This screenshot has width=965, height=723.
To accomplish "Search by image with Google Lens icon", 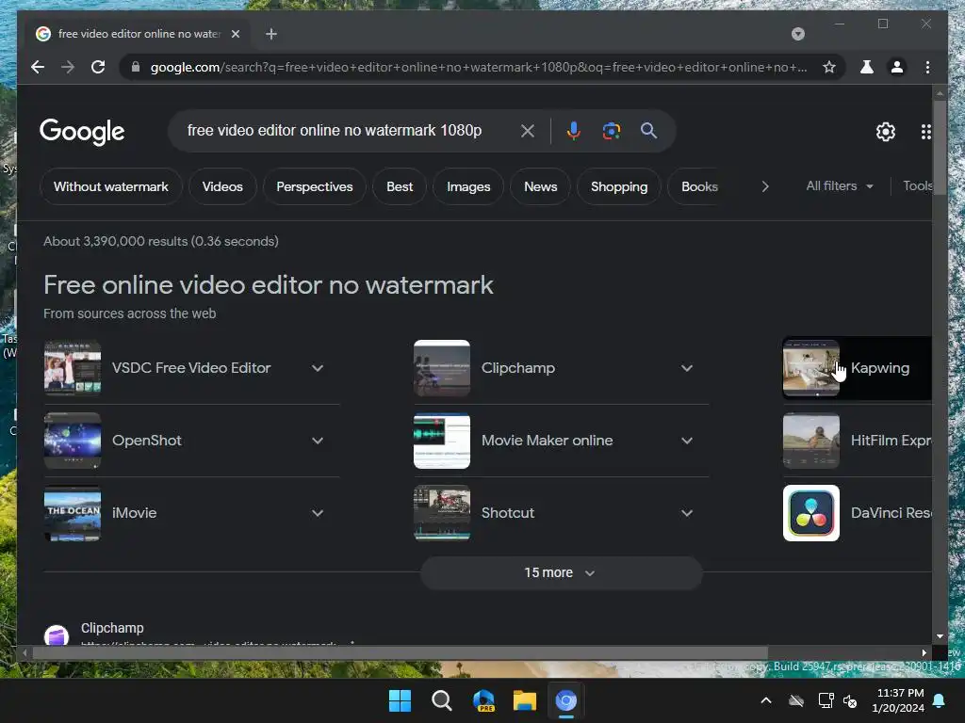I will (611, 130).
